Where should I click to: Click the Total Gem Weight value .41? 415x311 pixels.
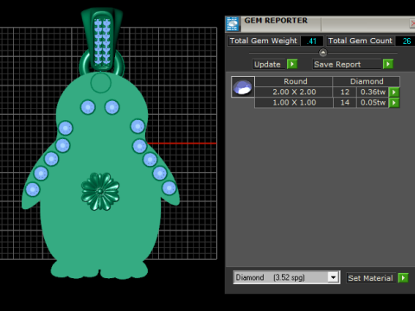click(x=312, y=41)
